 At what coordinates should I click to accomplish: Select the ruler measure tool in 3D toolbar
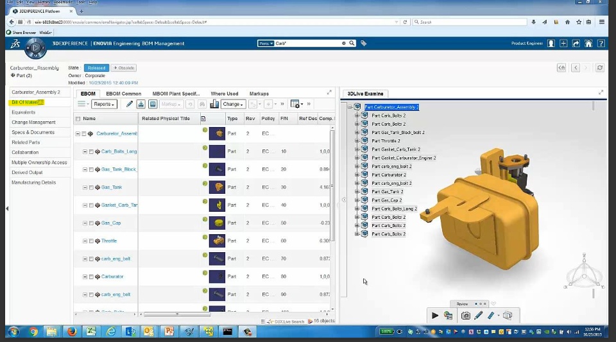pyautogui.click(x=491, y=315)
